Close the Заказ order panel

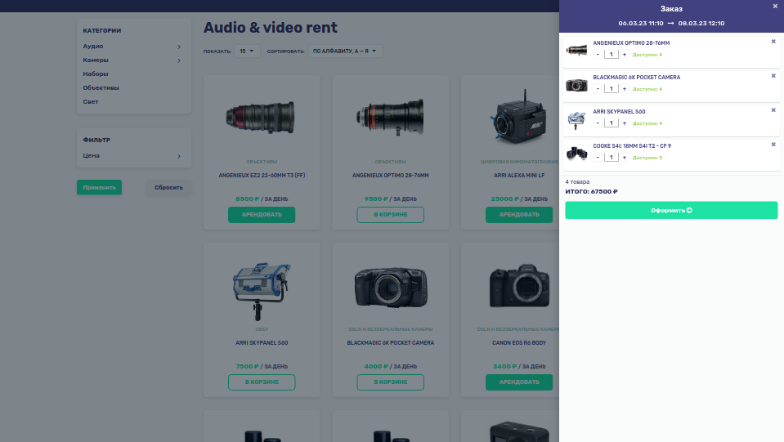click(775, 7)
